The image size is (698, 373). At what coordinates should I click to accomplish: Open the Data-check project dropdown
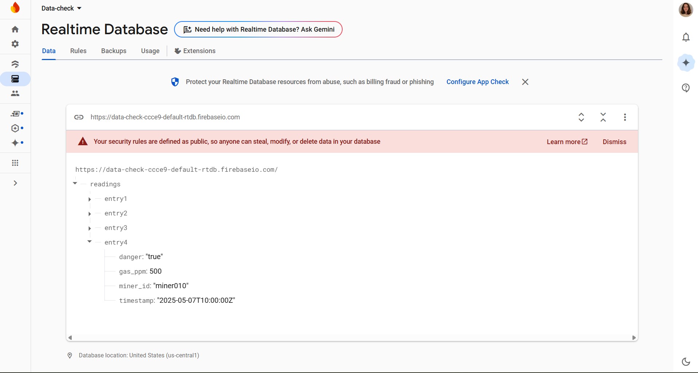coord(61,8)
